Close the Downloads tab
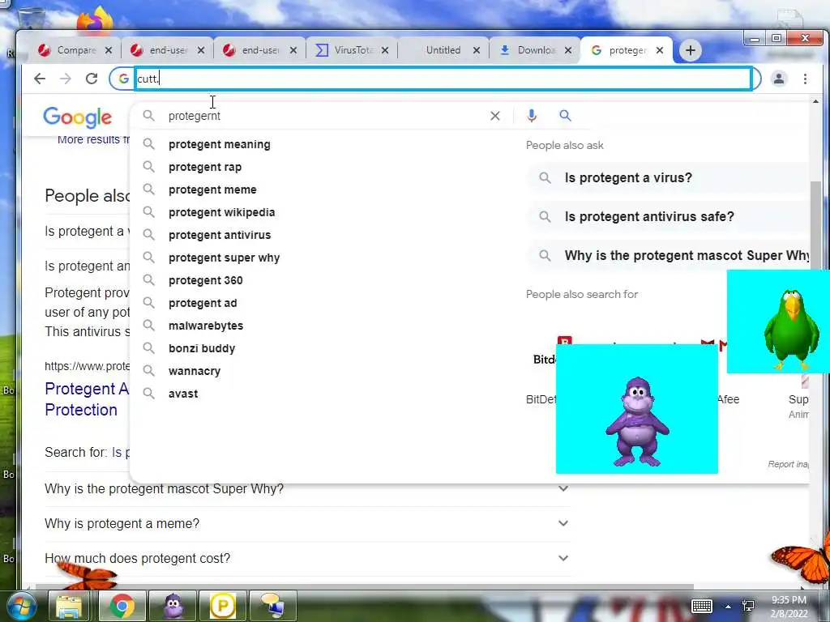Viewport: 830px width, 622px height. pos(568,50)
